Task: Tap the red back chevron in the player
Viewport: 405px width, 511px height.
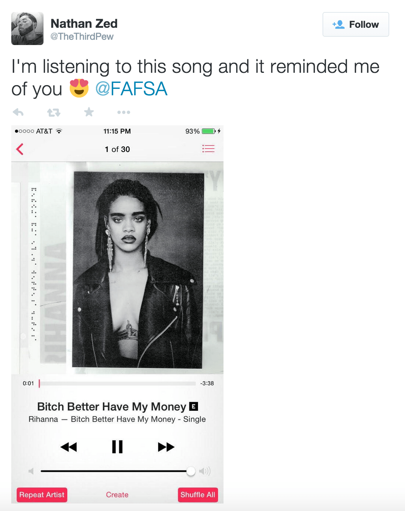Action: pyautogui.click(x=20, y=149)
